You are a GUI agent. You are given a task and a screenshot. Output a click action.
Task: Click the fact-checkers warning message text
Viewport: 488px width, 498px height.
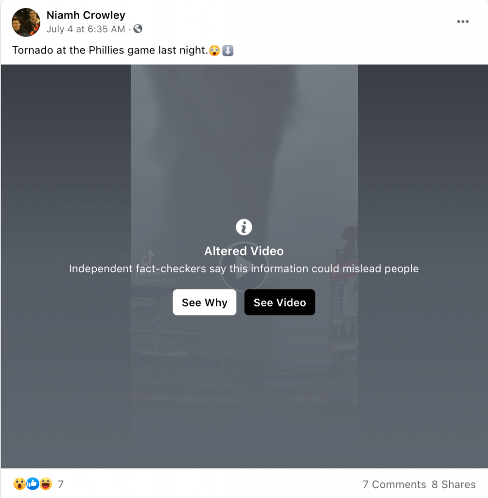click(x=244, y=268)
